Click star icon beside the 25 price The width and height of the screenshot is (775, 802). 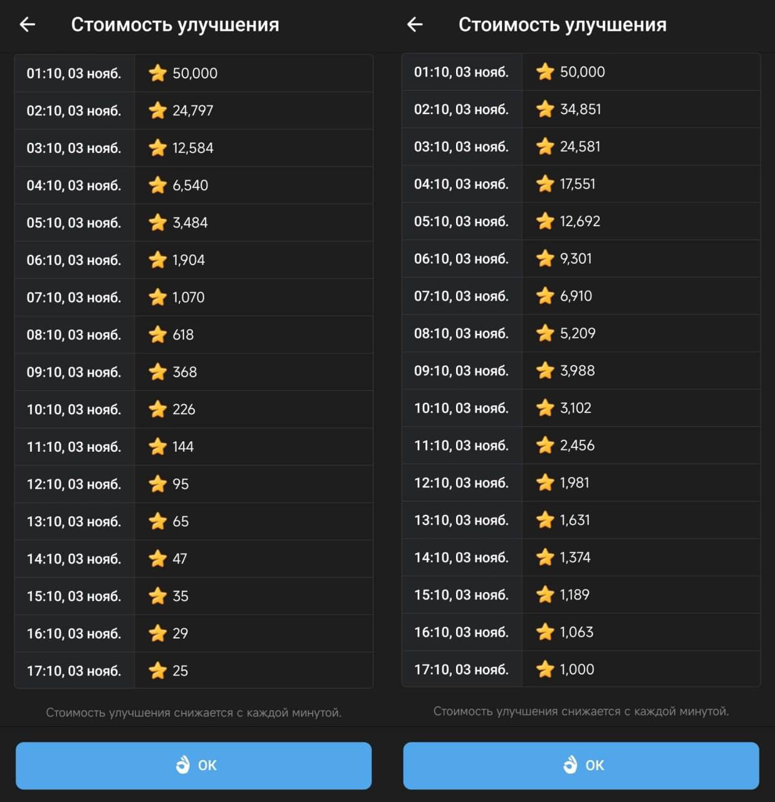pos(157,670)
